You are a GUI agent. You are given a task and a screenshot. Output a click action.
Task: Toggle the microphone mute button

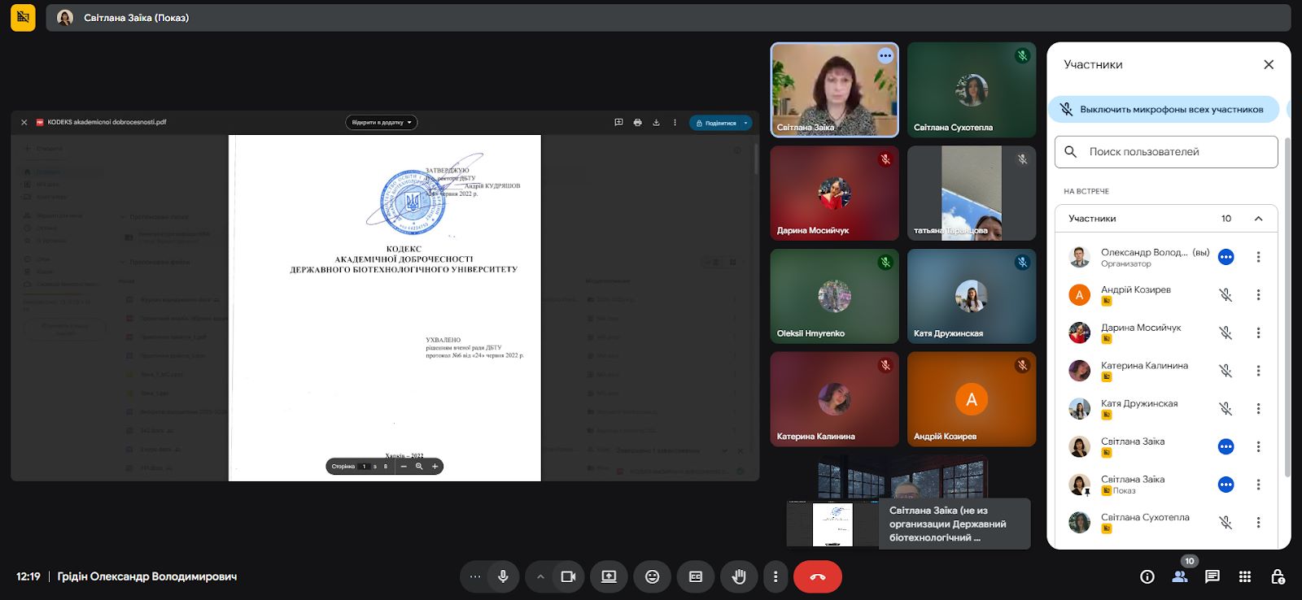point(503,576)
